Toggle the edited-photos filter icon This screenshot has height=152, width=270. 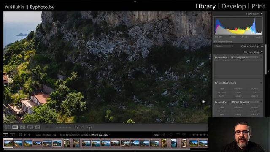178,135
